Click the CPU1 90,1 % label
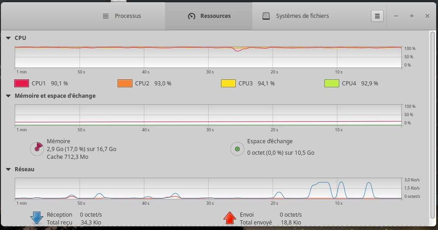The width and height of the screenshot is (438, 230). [x=50, y=83]
